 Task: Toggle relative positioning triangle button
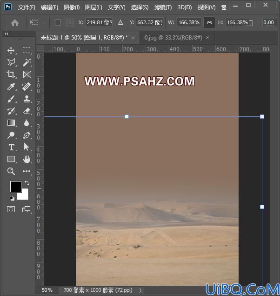pos(120,23)
